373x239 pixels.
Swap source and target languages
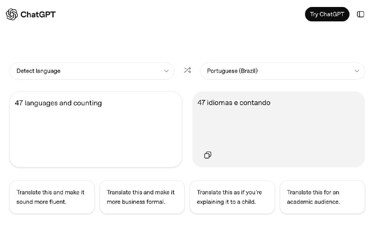[187, 71]
